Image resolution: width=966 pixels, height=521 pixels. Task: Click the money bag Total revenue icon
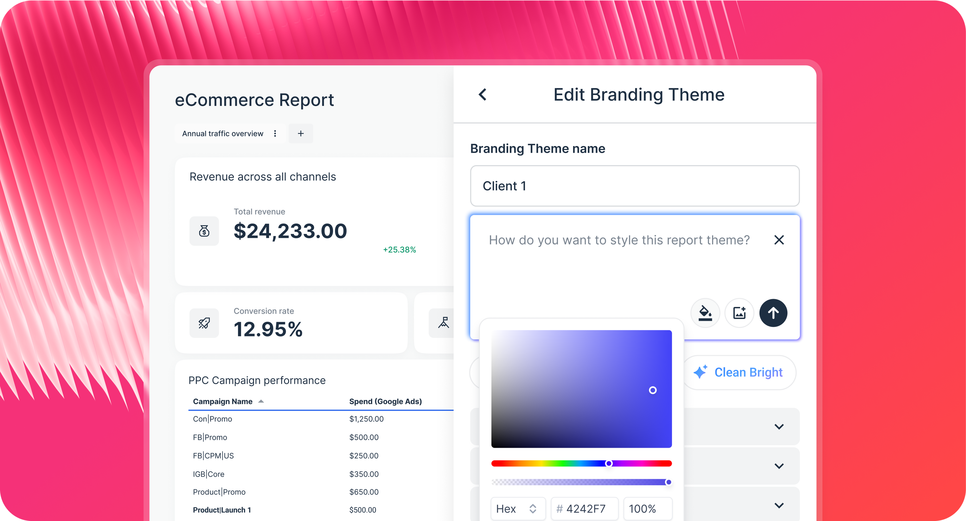[x=204, y=231]
